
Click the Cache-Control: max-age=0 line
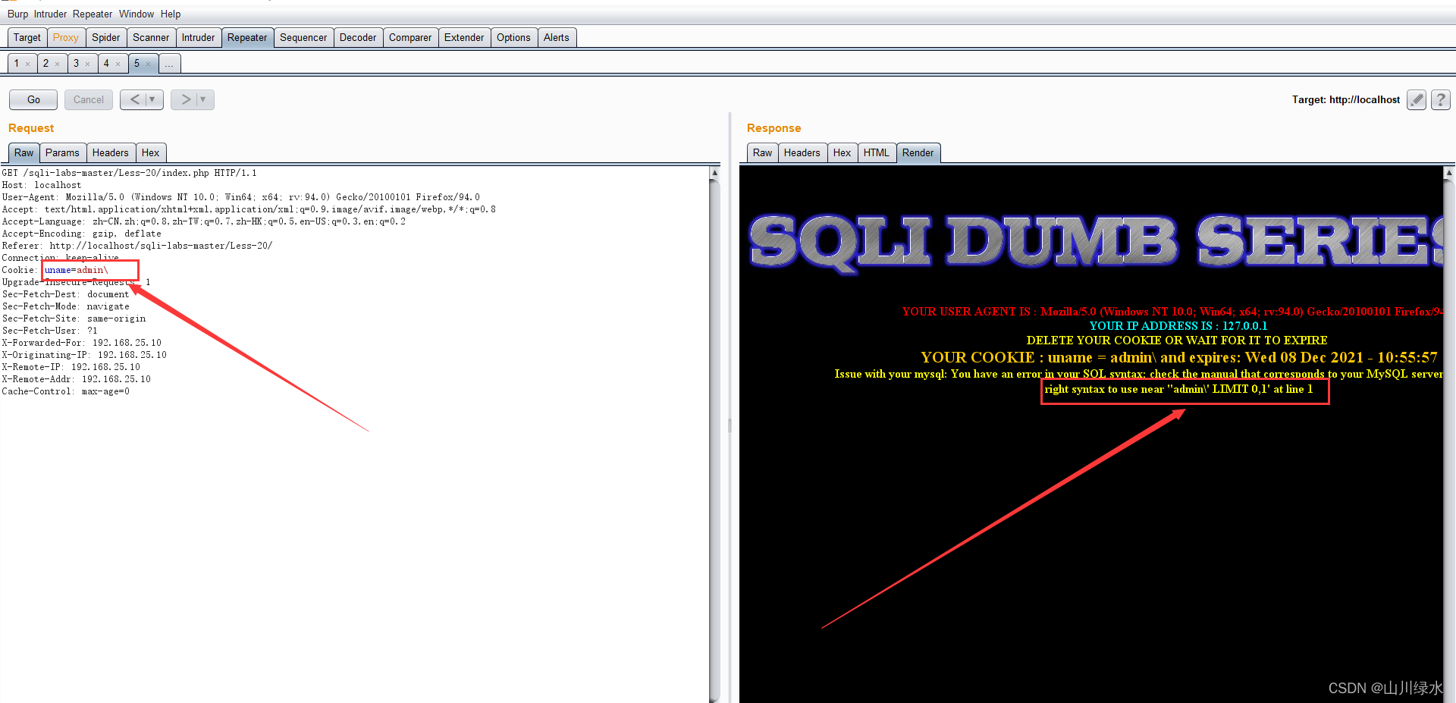(x=65, y=391)
